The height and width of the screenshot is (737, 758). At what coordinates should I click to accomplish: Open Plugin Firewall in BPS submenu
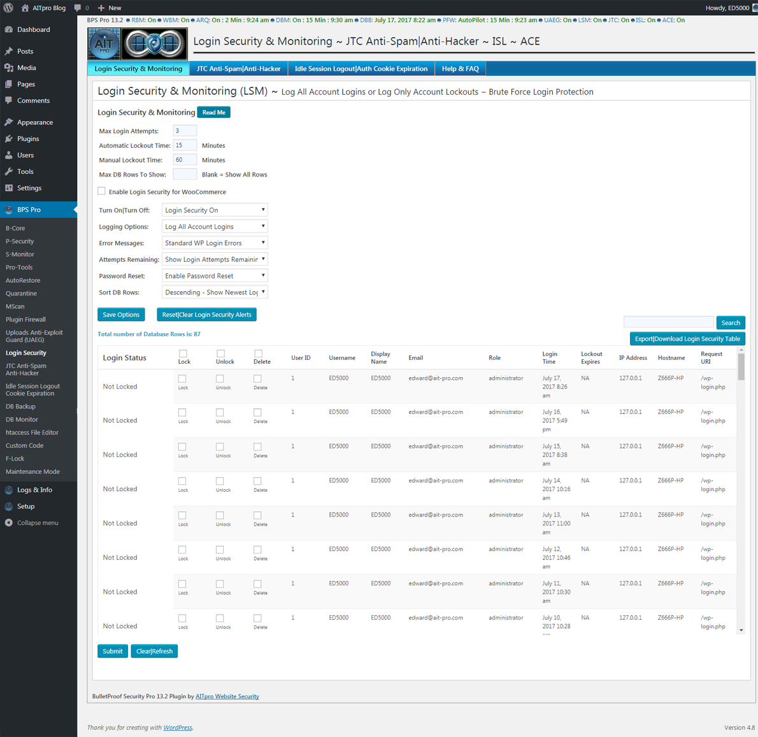click(25, 319)
